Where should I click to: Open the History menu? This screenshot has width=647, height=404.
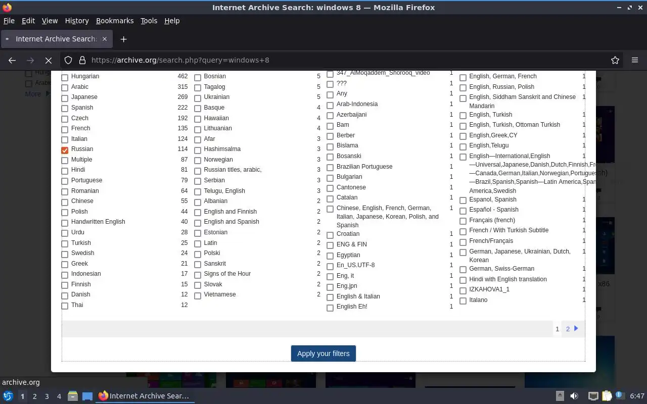[77, 21]
